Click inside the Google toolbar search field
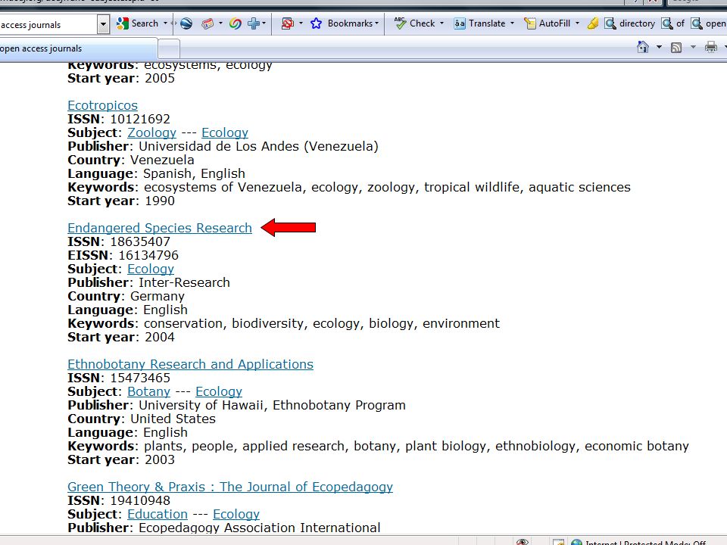This screenshot has height=545, width=727. pyautogui.click(x=48, y=24)
